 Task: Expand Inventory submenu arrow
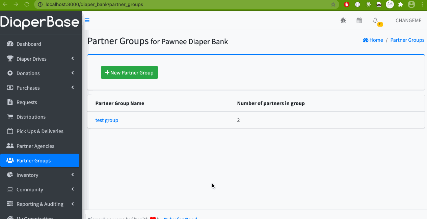tap(73, 175)
